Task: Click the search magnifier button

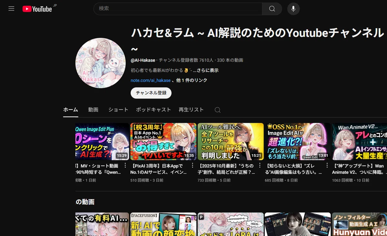Action: [272, 9]
